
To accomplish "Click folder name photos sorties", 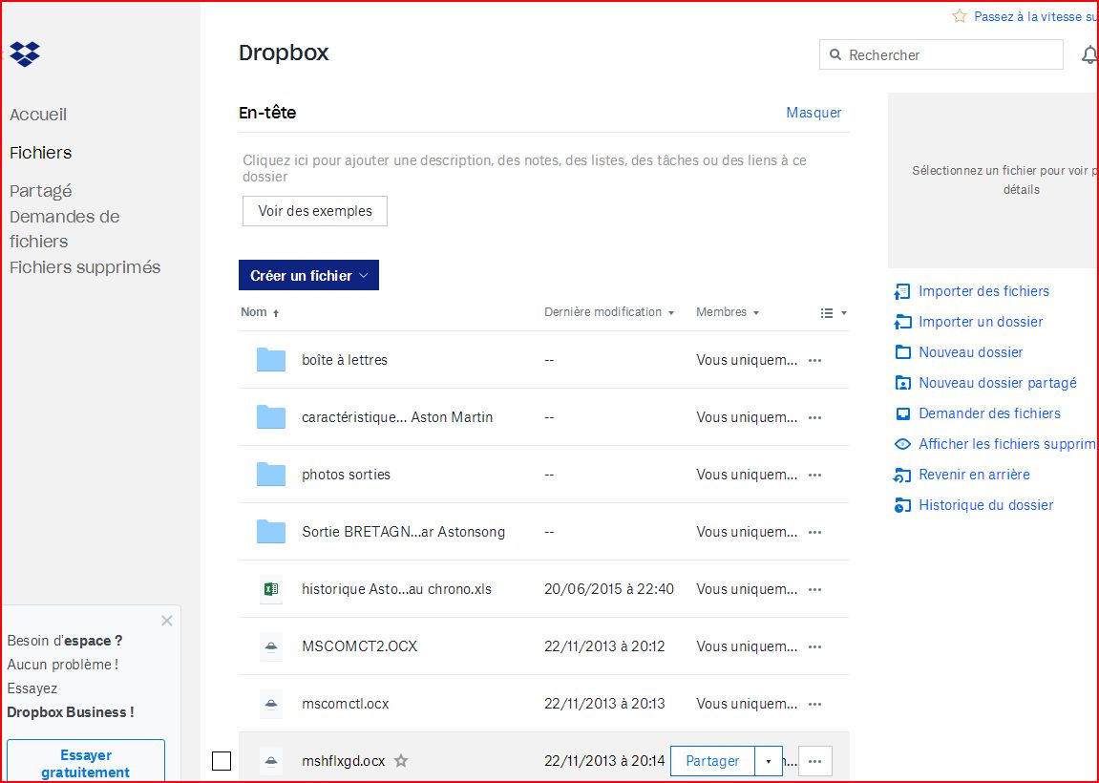I will coord(347,475).
